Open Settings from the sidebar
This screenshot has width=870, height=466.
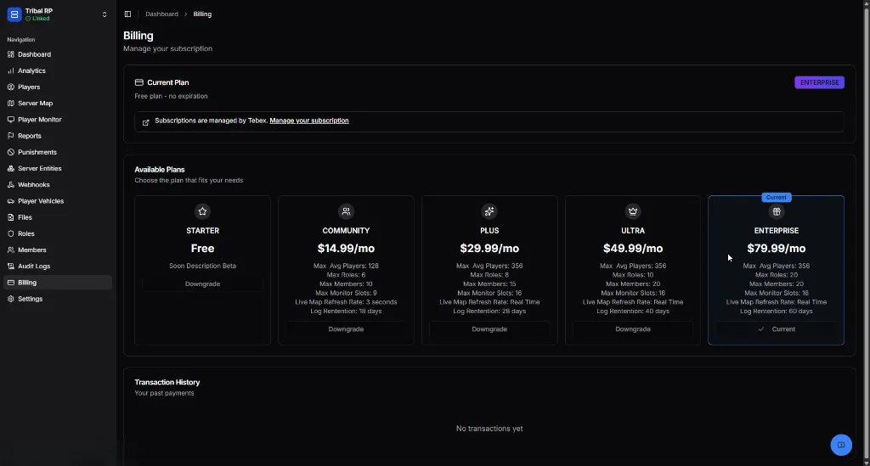[x=58, y=299]
